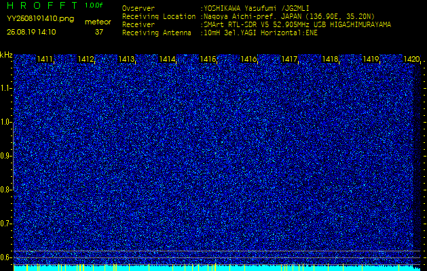427x271 pixels.
Task: Click the 1419 time marker
Action: [371, 59]
